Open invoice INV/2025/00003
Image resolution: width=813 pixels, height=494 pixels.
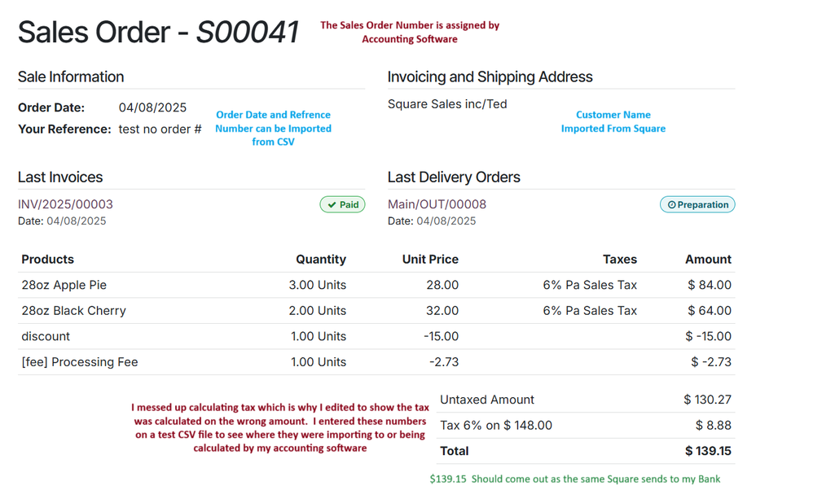point(65,204)
